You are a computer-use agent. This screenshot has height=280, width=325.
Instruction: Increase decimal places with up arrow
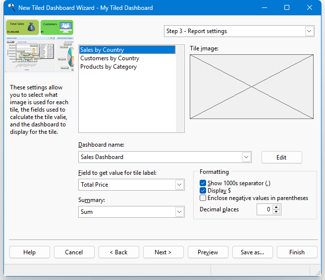[276, 207]
